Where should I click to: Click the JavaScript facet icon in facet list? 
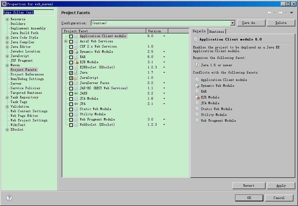pos(76,78)
